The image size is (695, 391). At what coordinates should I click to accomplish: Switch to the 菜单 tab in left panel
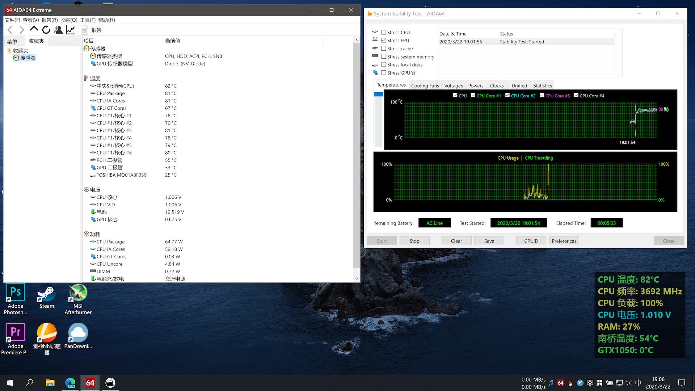pos(12,41)
